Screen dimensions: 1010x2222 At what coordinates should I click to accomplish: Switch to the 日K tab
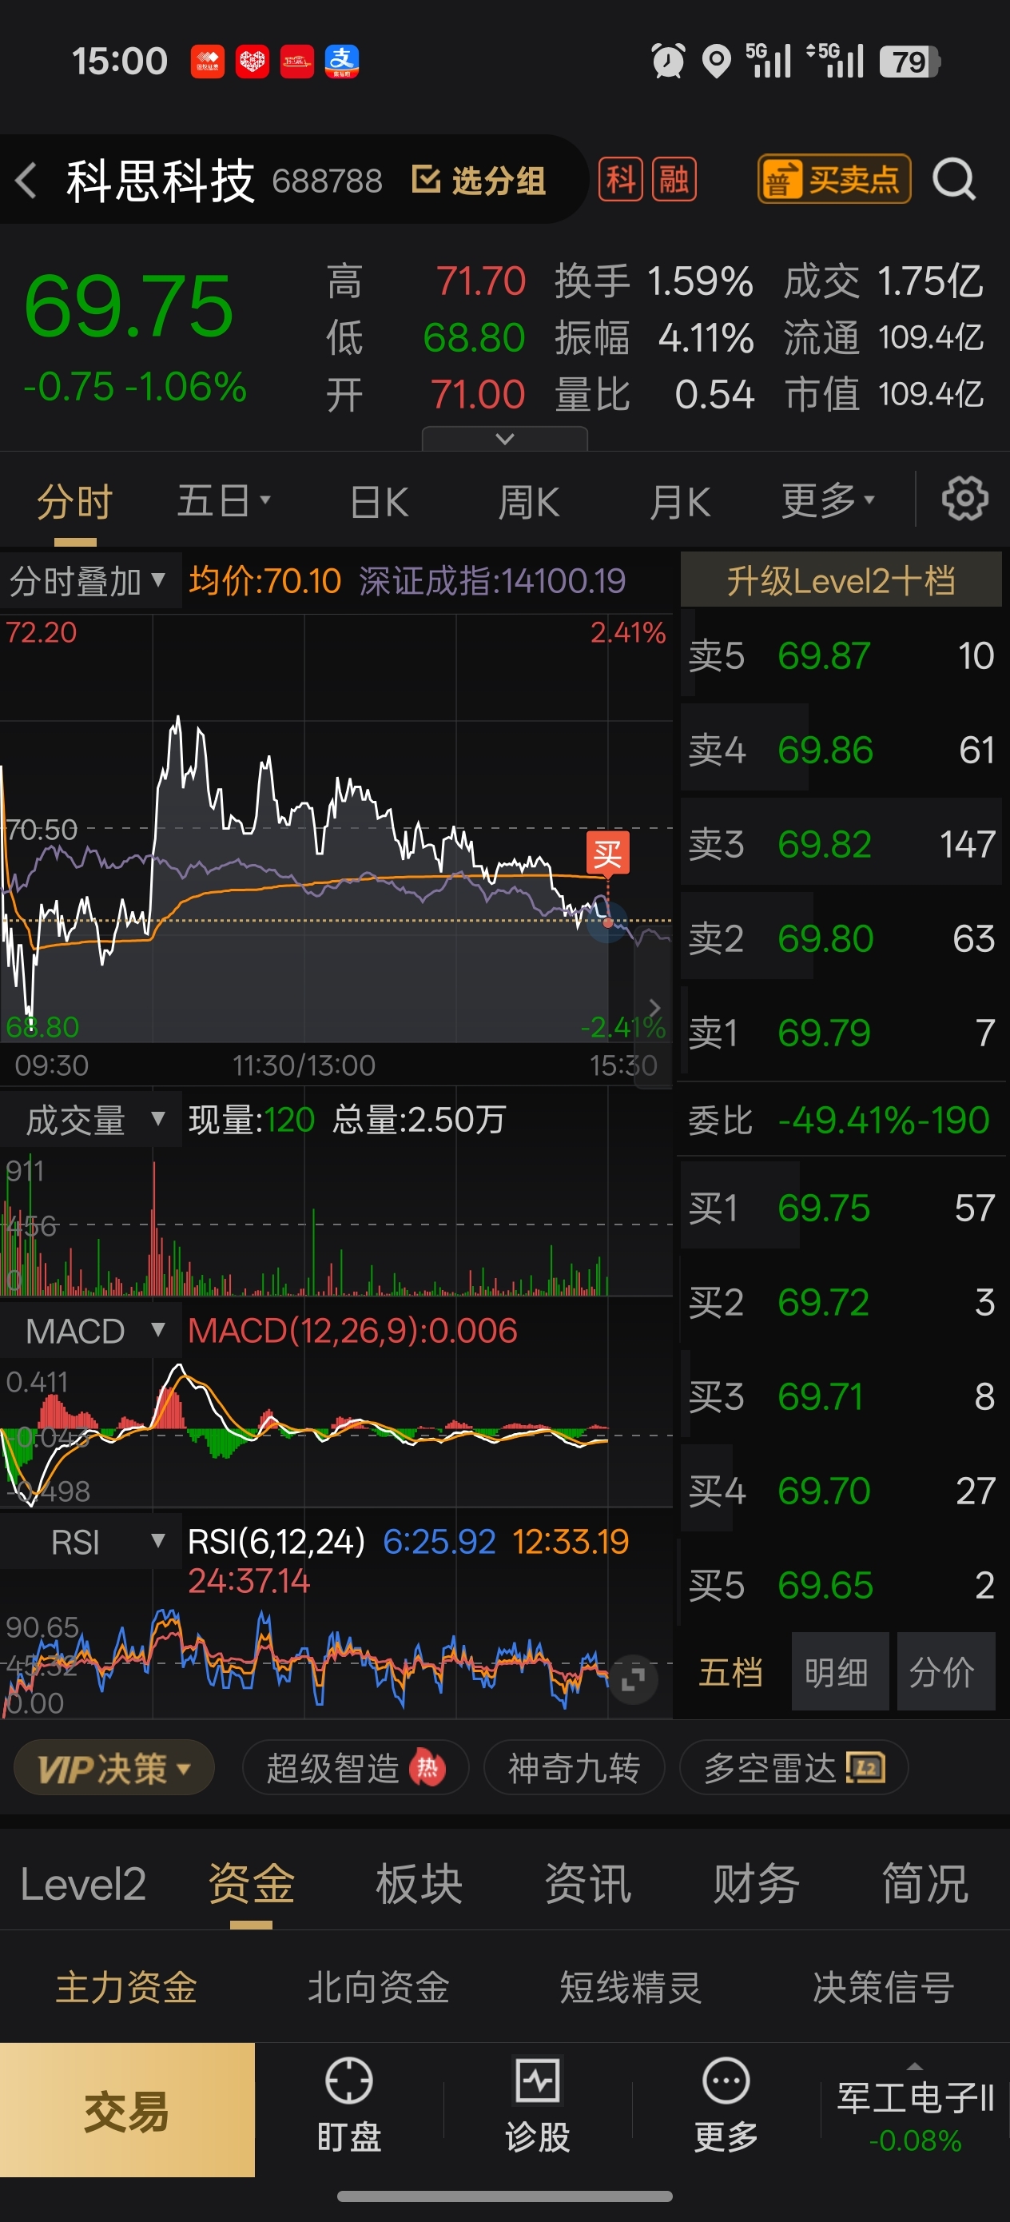[380, 502]
